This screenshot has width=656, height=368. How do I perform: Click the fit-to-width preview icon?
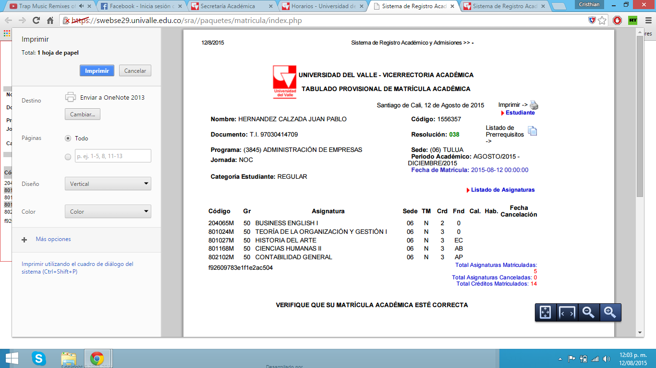(567, 312)
